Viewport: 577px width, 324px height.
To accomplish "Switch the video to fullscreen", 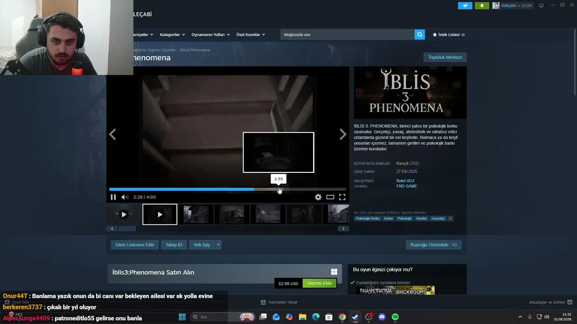I will (343, 197).
